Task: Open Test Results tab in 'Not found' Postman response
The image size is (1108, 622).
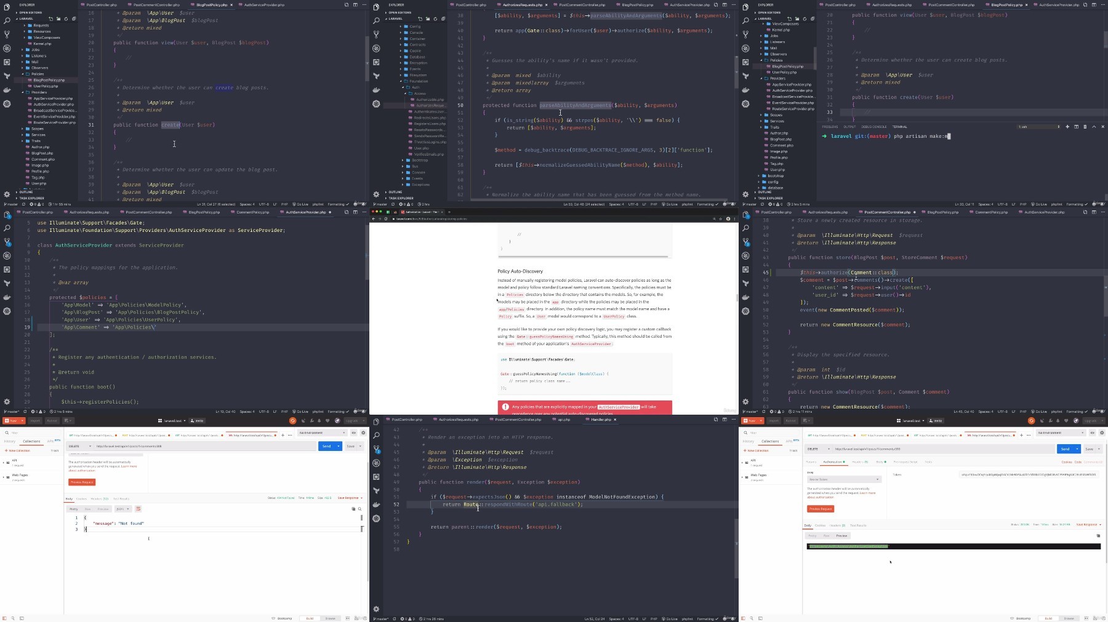Action: (x=121, y=499)
